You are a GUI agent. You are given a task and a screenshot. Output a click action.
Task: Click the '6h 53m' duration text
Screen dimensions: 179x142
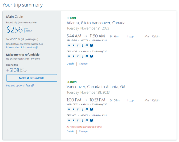coord(115,100)
